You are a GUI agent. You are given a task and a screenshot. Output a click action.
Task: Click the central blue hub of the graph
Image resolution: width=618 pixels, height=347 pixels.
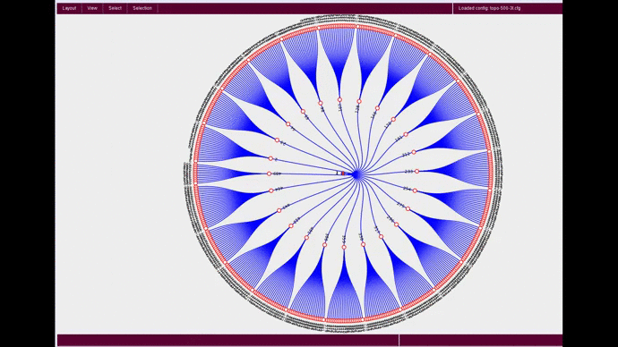[356, 174]
